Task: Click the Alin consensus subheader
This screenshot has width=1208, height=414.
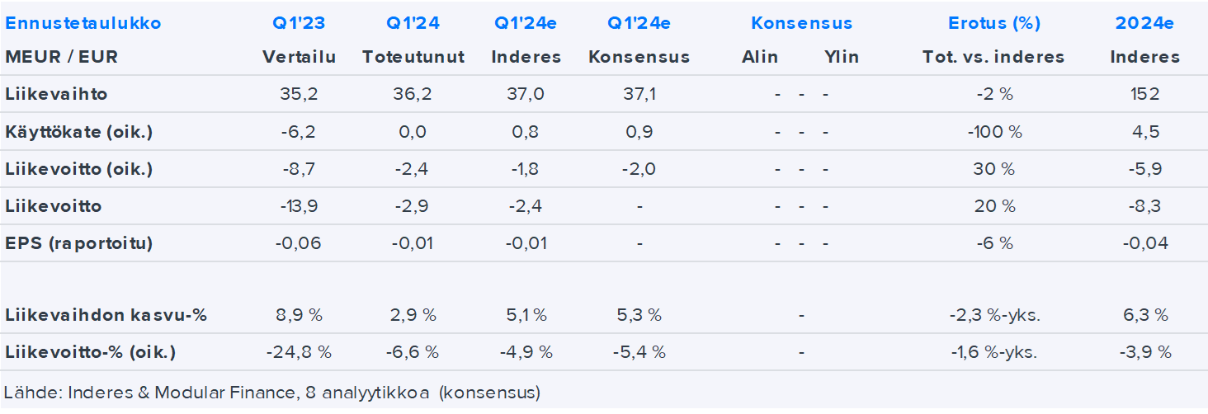Action: (759, 57)
